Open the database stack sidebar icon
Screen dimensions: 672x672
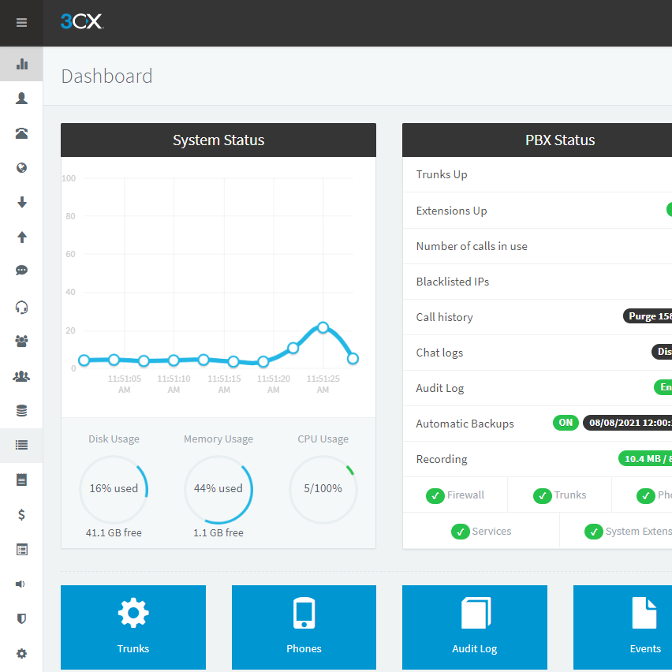coord(21,411)
